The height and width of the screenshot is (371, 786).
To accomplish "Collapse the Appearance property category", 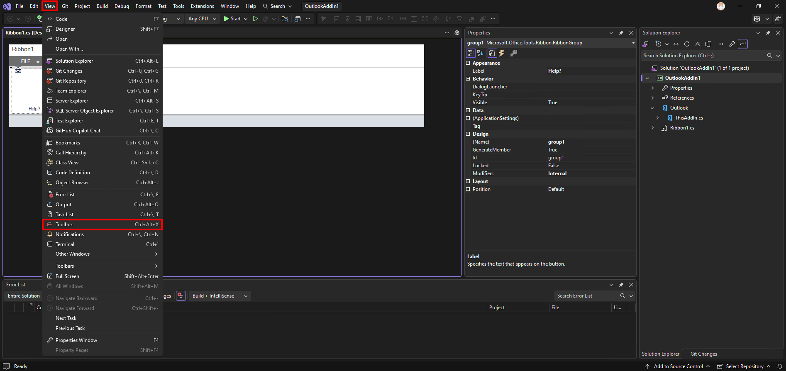I will pos(468,63).
